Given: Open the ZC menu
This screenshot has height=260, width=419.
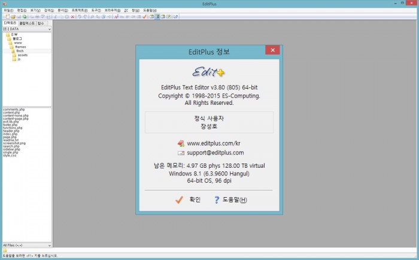Looking at the screenshot, I should click(x=126, y=10).
